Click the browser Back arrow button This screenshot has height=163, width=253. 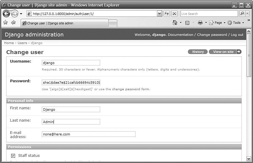click(6, 14)
